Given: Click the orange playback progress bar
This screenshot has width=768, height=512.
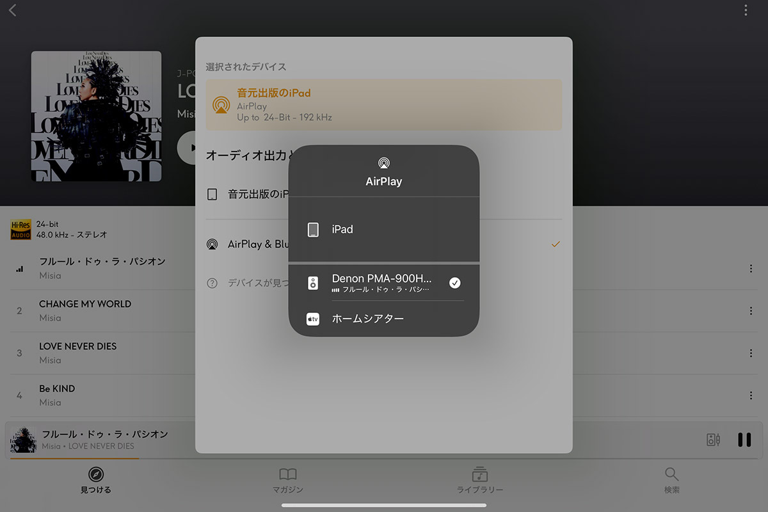Looking at the screenshot, I should point(75,458).
